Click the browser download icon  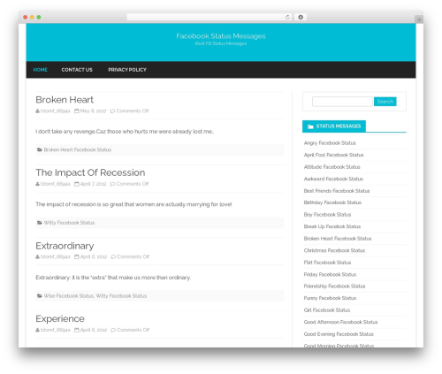click(301, 17)
